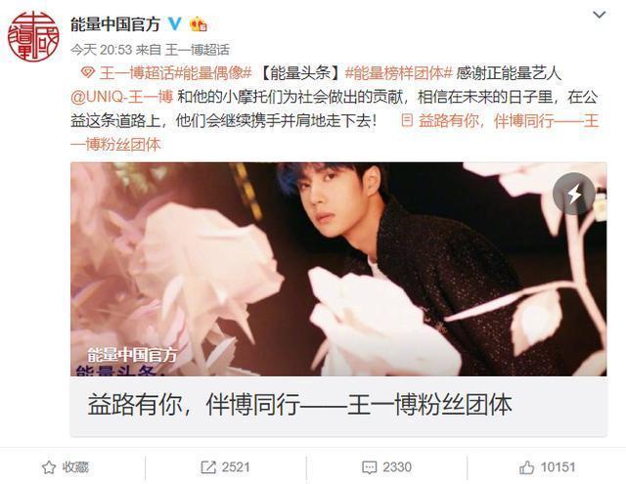The height and width of the screenshot is (484, 626).
Task: Click the lightning bolt icon on image
Action: [574, 194]
